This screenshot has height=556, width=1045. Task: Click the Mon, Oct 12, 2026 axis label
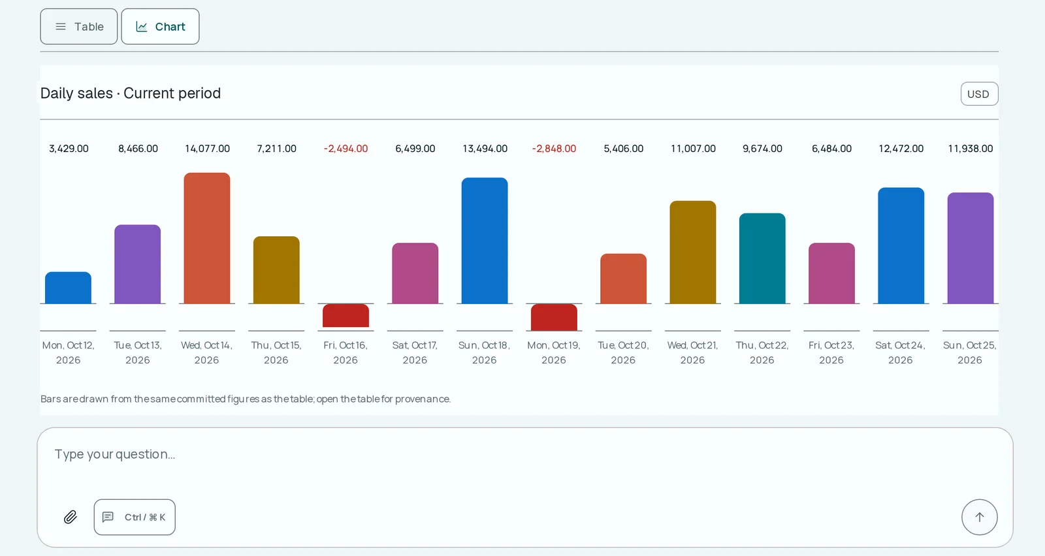coord(68,352)
